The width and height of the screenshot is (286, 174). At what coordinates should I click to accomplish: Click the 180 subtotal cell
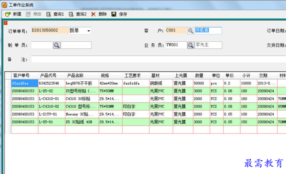[x=248, y=91]
